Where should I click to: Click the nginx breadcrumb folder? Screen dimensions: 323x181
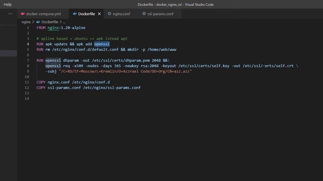pyautogui.click(x=26, y=22)
